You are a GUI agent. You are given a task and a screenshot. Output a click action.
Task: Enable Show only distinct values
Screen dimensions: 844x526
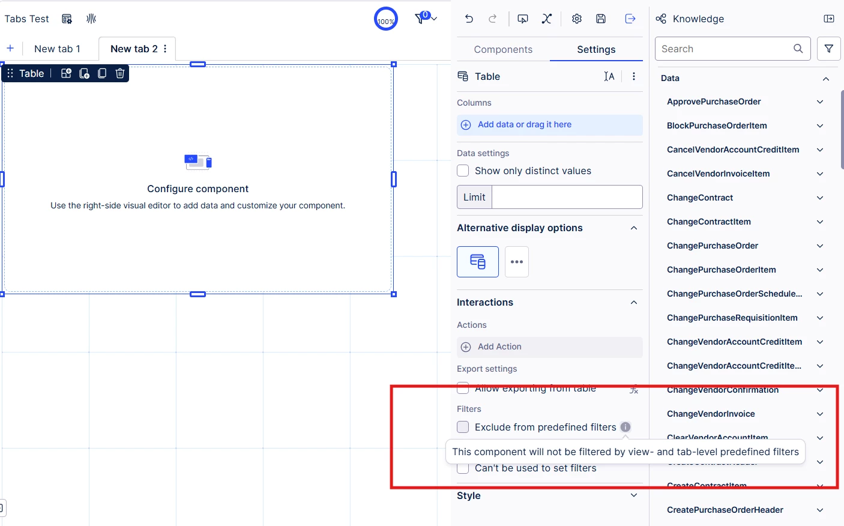tap(463, 171)
